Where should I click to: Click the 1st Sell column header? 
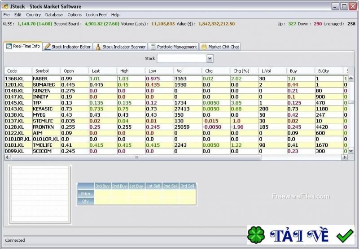pos(153,186)
